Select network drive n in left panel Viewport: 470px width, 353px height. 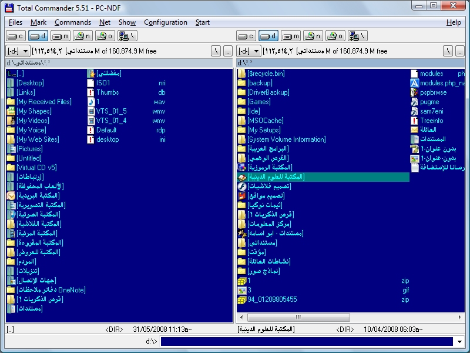click(83, 36)
